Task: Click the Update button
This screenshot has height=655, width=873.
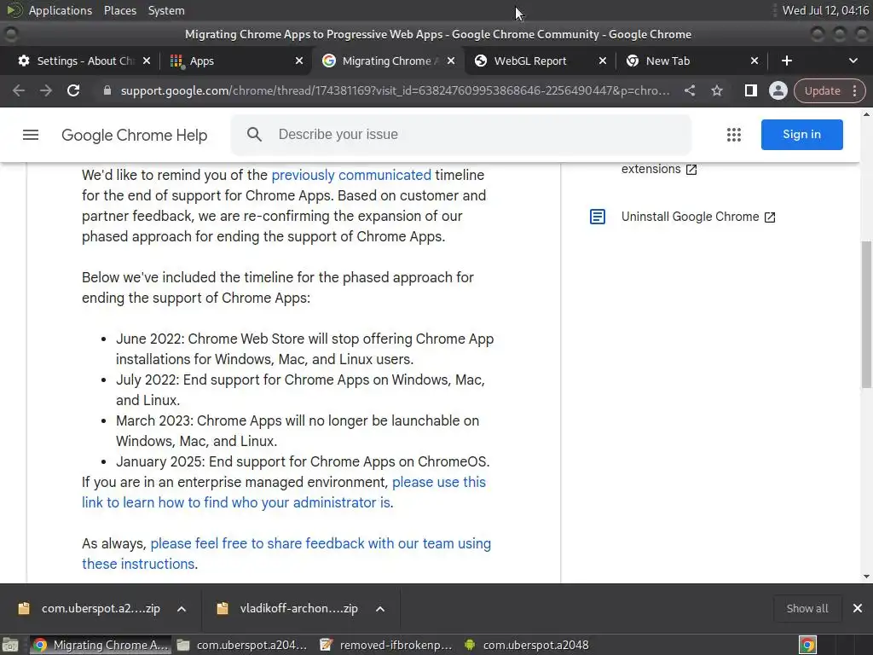Action: click(x=823, y=90)
